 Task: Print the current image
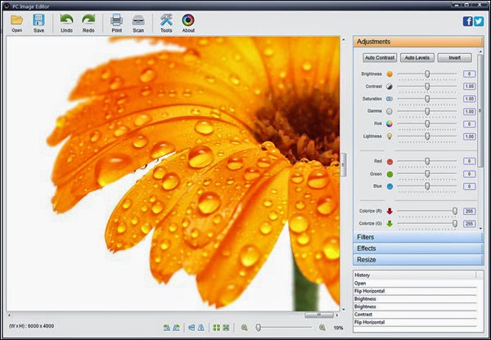pos(116,20)
